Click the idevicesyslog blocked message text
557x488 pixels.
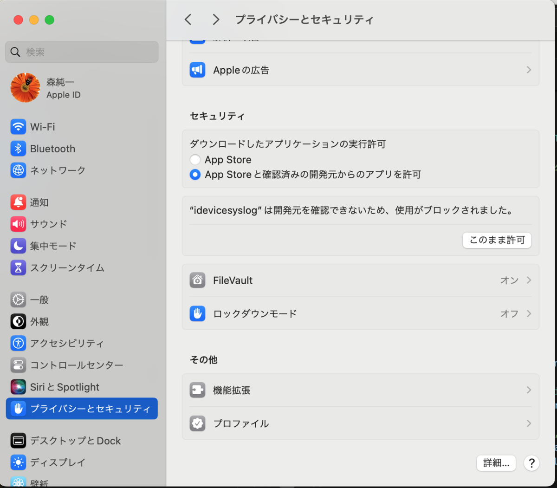coord(352,210)
